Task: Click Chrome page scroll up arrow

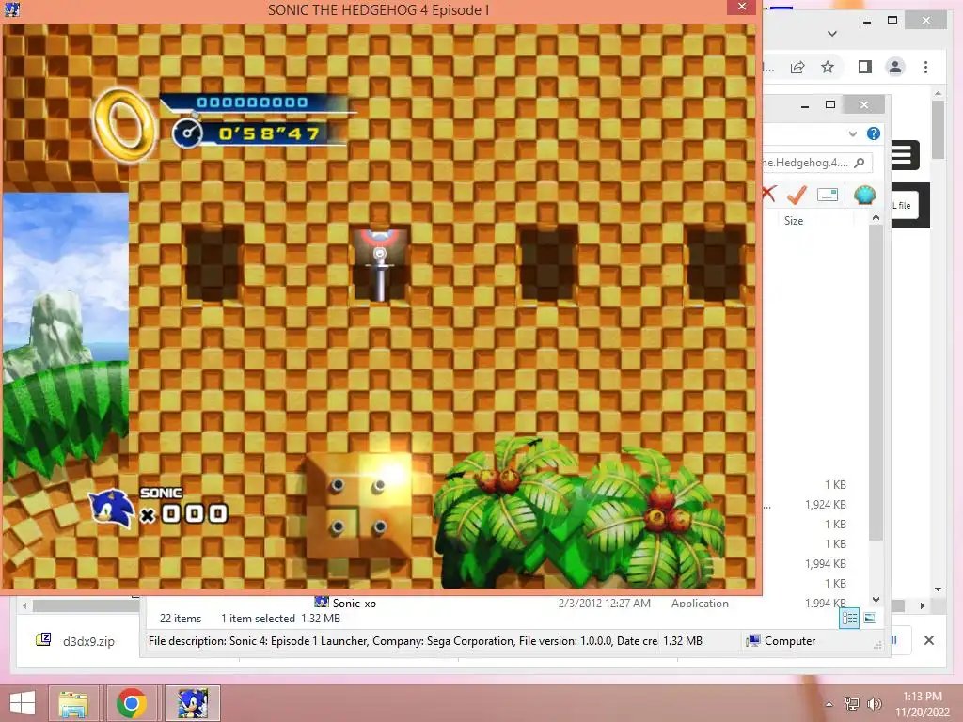Action: tap(938, 93)
